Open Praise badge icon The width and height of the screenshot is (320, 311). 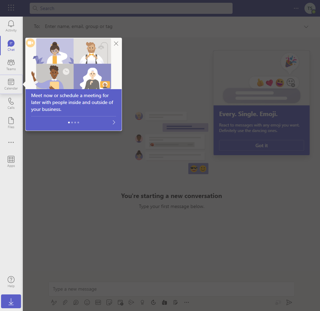point(142,302)
